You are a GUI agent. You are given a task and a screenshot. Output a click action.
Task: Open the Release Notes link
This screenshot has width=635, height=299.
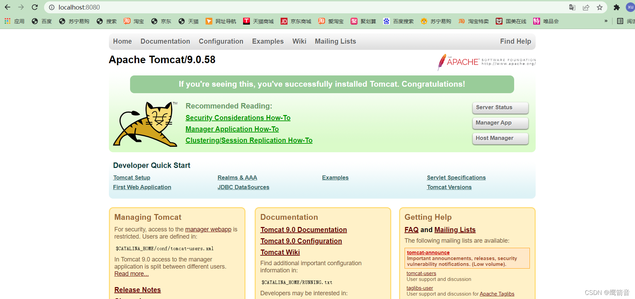tap(138, 290)
